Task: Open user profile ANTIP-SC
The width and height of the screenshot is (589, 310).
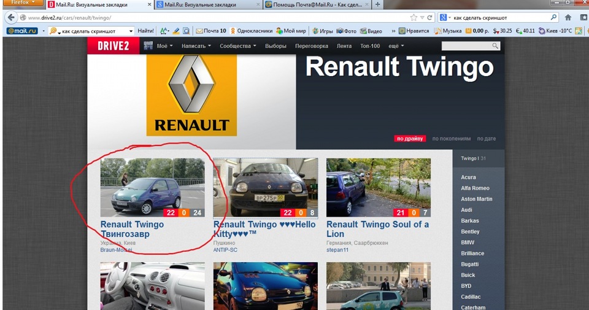Action: (225, 250)
